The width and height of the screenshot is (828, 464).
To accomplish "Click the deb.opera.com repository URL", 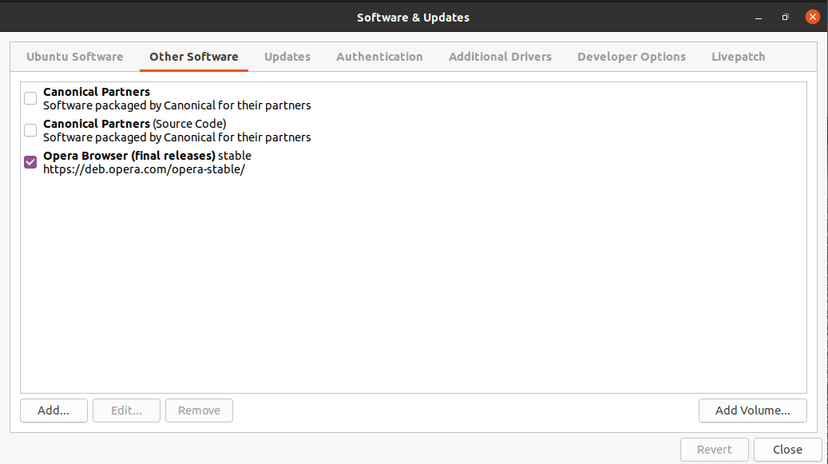I will 144,169.
